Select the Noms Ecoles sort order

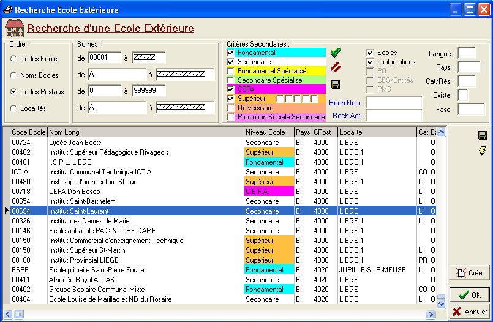click(x=13, y=75)
